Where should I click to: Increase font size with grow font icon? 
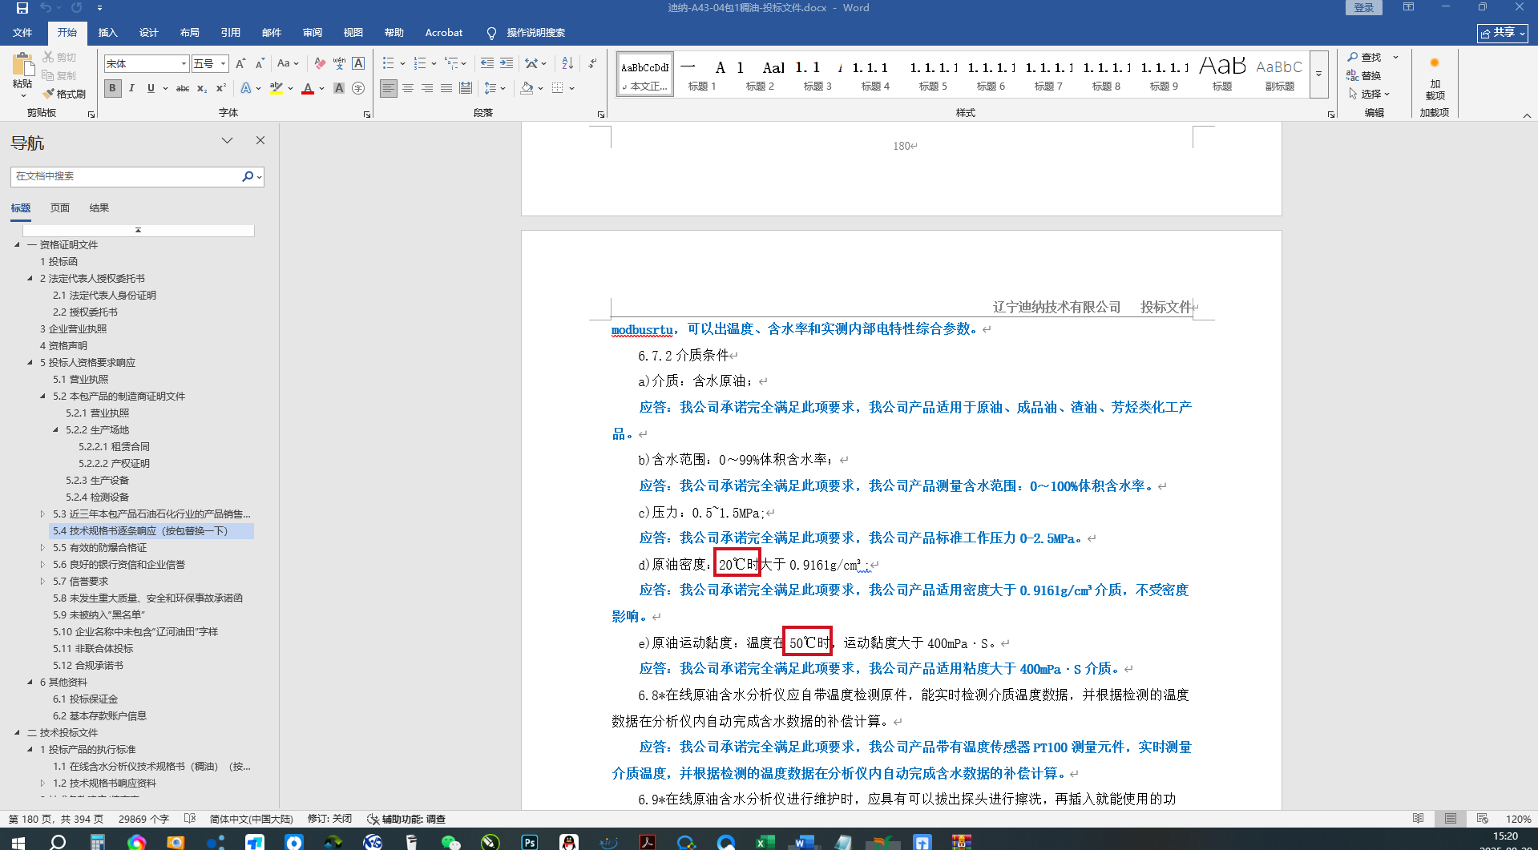(x=240, y=63)
